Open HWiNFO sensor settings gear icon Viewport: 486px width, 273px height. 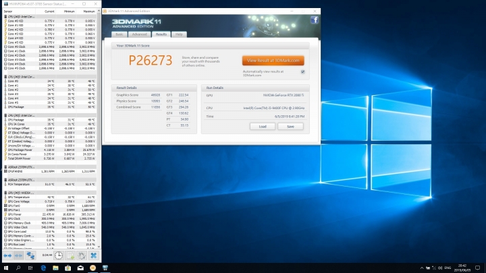point(82,255)
